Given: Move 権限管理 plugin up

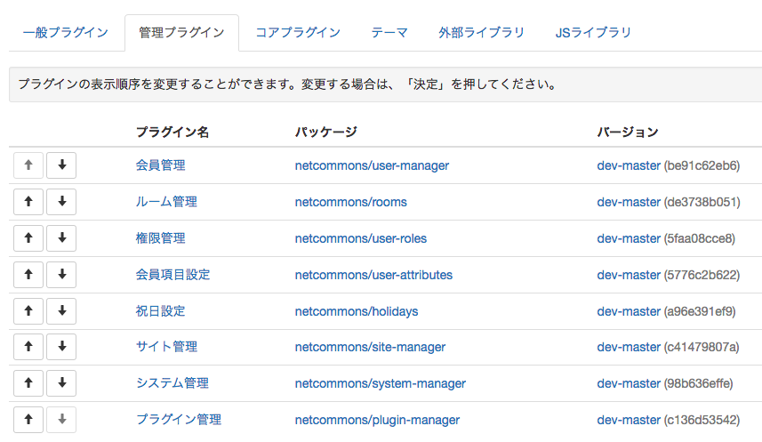Looking at the screenshot, I should coord(28,238).
